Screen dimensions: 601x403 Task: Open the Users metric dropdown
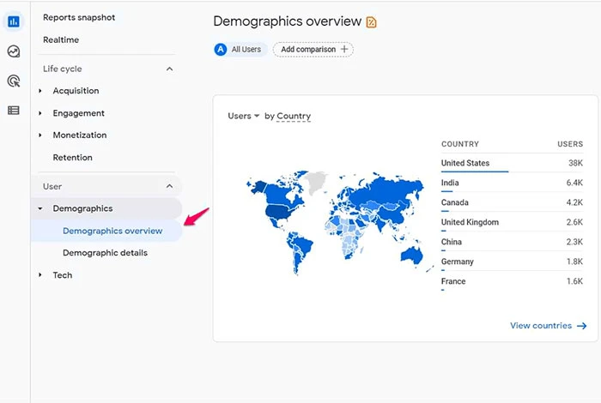pyautogui.click(x=244, y=116)
